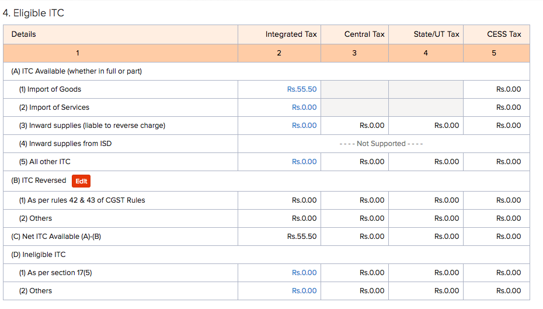Open the Rs.55.50 Import of Goods link

pyautogui.click(x=301, y=89)
